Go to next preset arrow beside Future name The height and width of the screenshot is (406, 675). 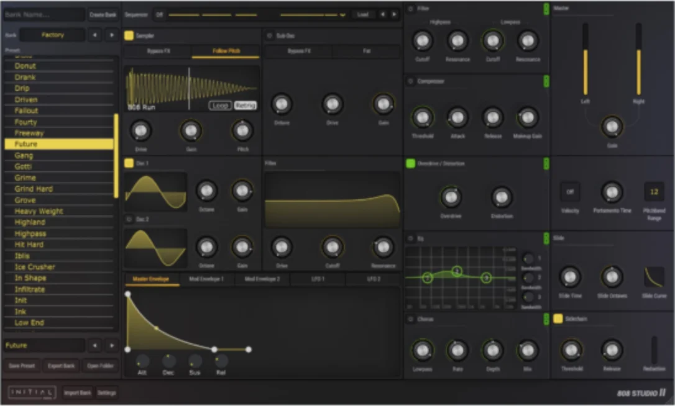112,345
